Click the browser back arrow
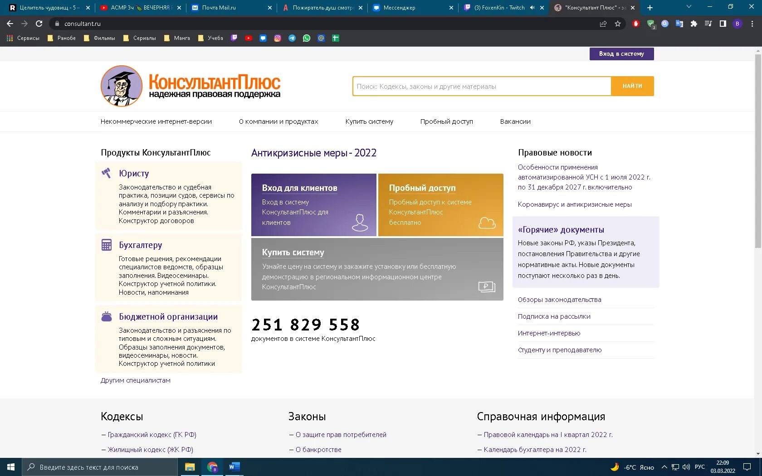The image size is (762, 476). pos(10,24)
